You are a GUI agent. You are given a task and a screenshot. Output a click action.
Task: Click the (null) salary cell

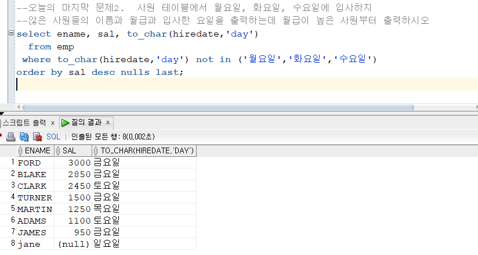74,244
